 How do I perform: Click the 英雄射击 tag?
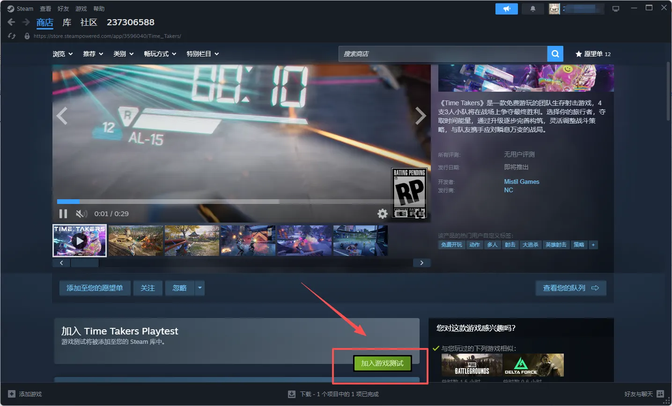pos(556,245)
